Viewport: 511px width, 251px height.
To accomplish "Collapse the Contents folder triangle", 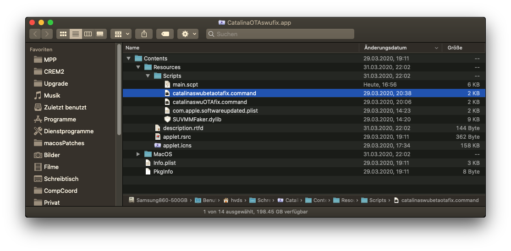I will tap(128, 59).
